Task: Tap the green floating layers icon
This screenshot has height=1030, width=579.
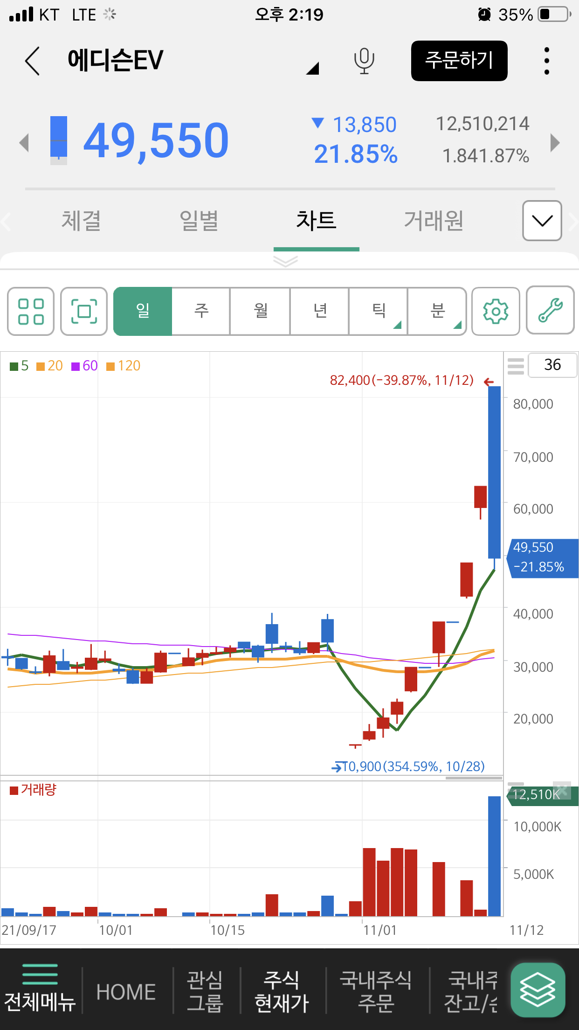Action: click(x=538, y=990)
